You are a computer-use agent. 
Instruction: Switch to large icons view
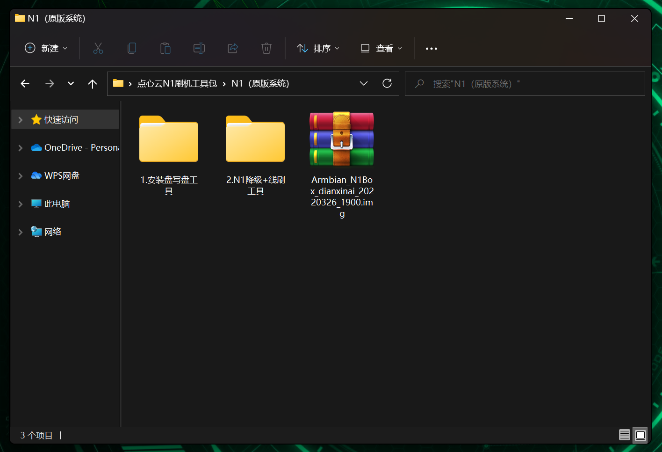point(640,435)
